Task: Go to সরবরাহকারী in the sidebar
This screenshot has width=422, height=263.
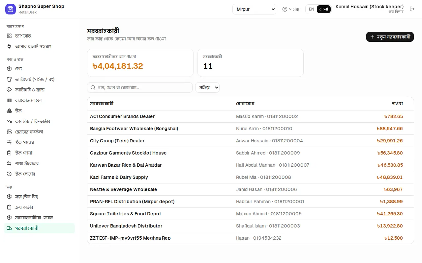Action: coord(40,228)
